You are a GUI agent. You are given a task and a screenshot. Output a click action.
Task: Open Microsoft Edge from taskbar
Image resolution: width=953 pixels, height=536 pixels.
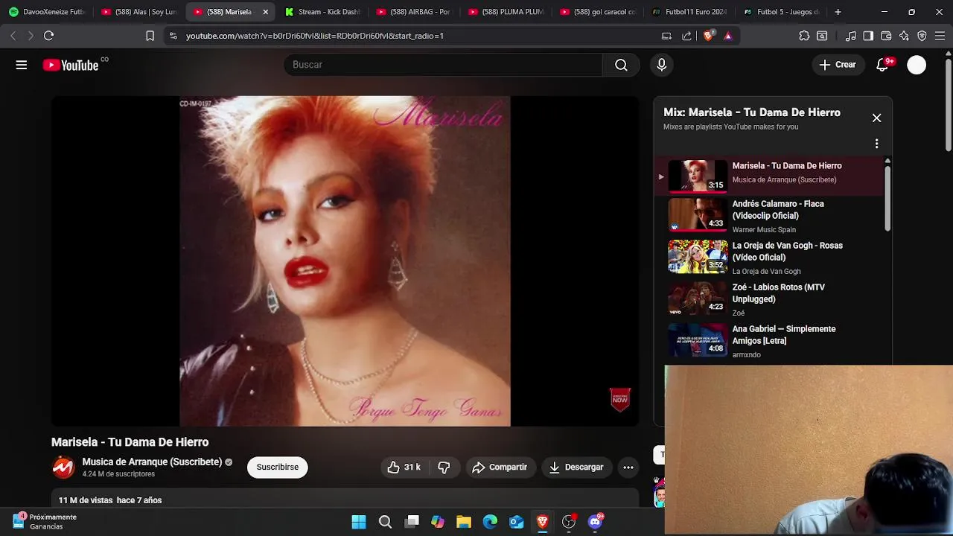point(490,522)
